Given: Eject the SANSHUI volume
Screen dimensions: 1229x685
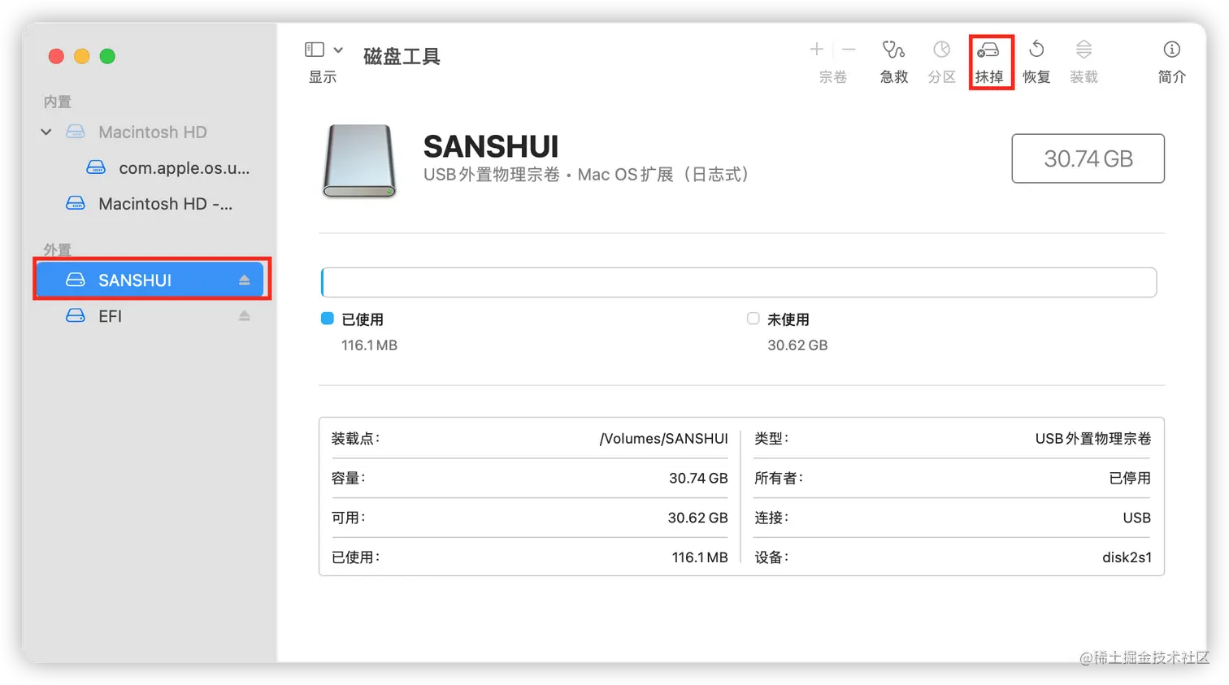Looking at the screenshot, I should pyautogui.click(x=244, y=280).
